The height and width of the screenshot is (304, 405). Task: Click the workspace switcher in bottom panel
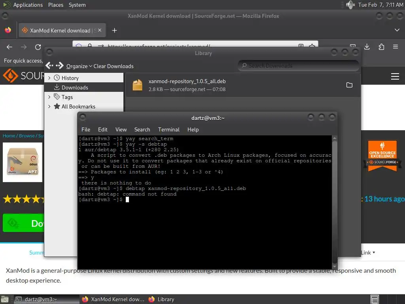coord(375,299)
